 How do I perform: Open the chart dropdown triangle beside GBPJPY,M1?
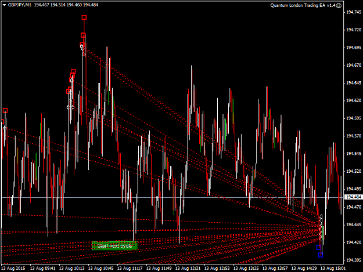tap(4, 5)
